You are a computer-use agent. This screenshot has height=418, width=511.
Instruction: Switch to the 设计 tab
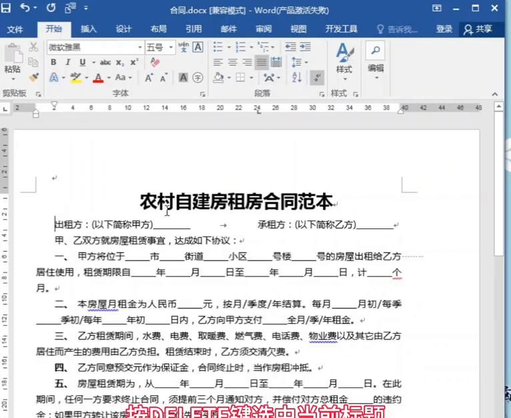coord(123,29)
